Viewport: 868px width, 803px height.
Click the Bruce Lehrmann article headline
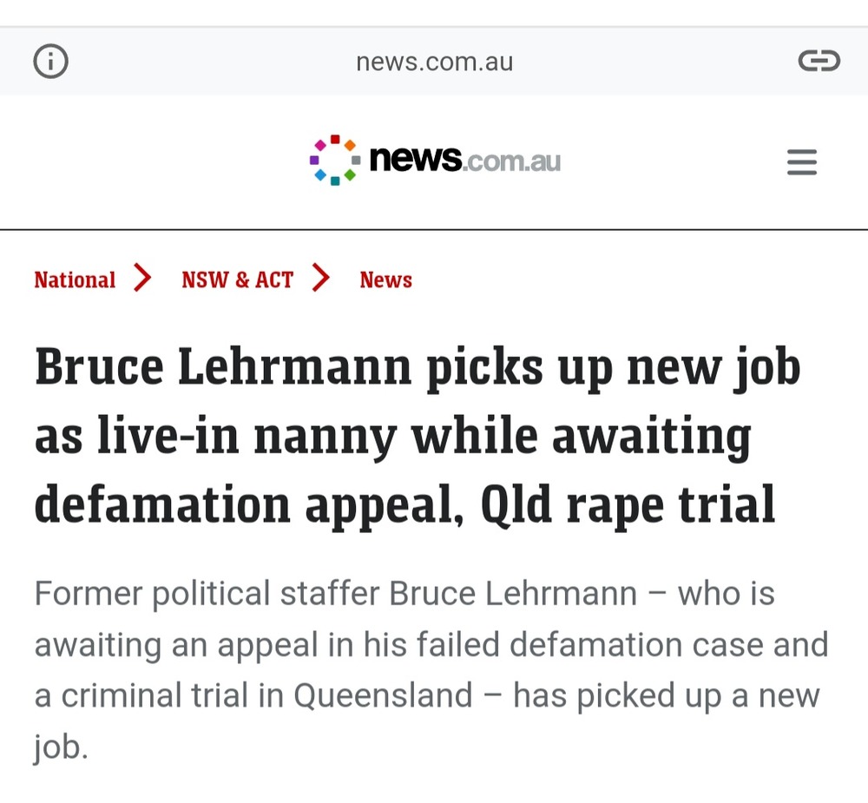pos(418,435)
